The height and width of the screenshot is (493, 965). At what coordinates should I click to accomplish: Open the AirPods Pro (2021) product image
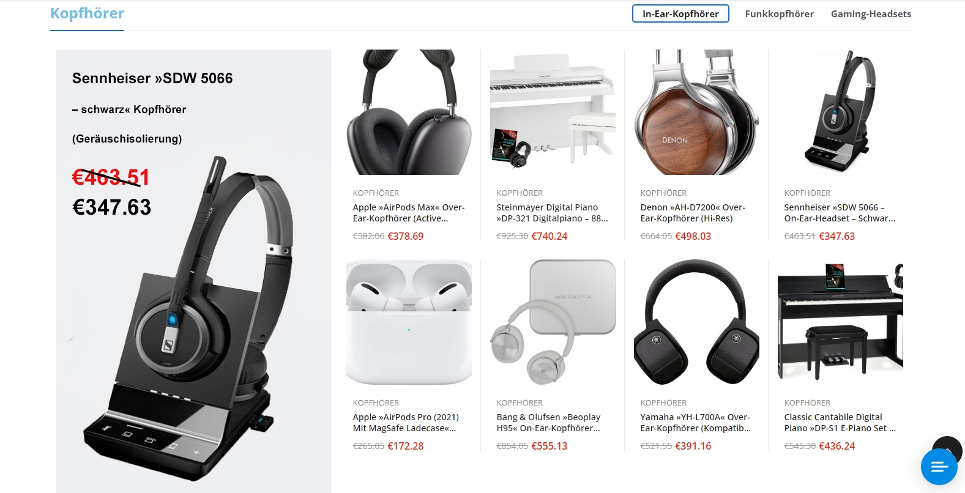(409, 322)
